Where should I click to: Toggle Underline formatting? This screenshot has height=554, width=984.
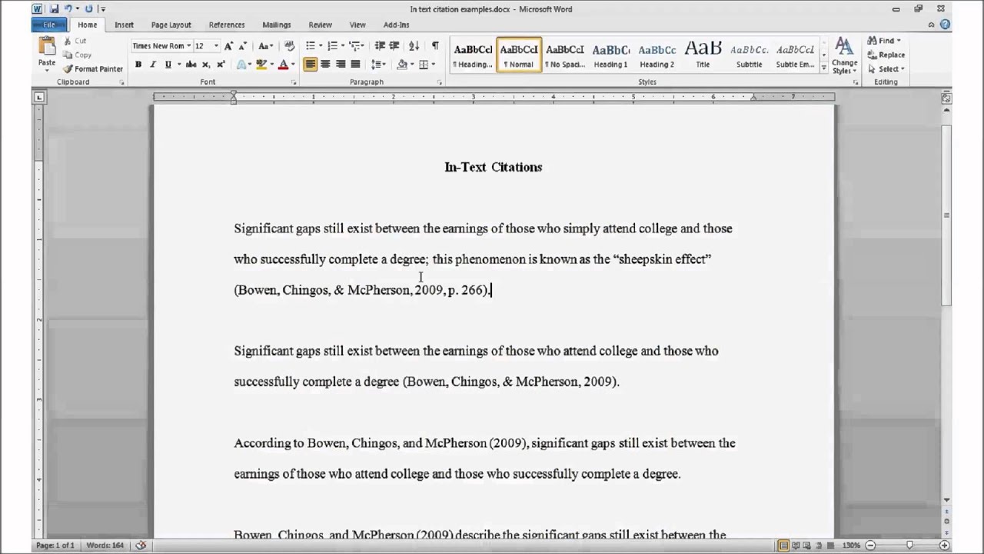click(x=168, y=65)
